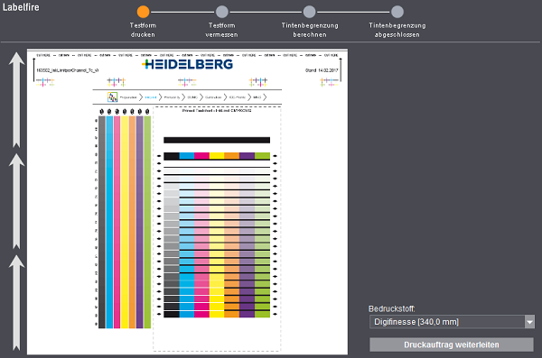Click the Bedruckstoff label
Image resolution: width=542 pixels, height=358 pixels.
coord(392,308)
